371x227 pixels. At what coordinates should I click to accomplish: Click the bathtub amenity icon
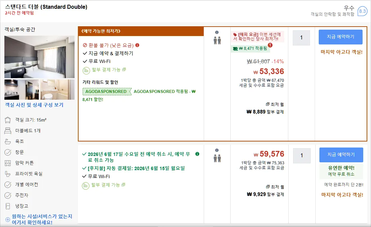point(8,141)
